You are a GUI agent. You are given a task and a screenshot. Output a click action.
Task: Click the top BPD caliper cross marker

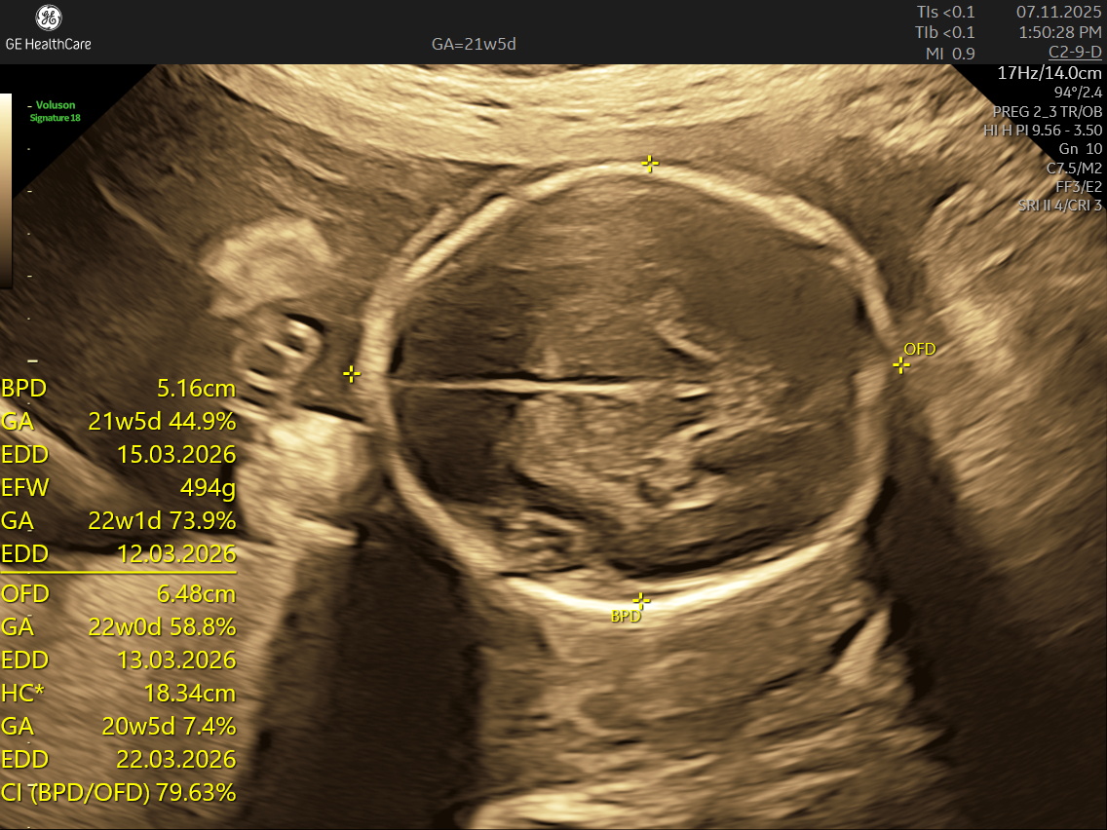[650, 164]
